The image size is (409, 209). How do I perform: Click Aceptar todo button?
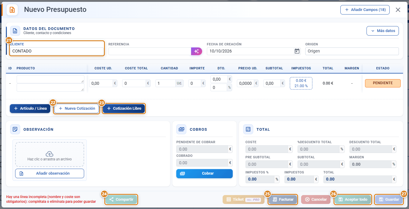point(353,200)
